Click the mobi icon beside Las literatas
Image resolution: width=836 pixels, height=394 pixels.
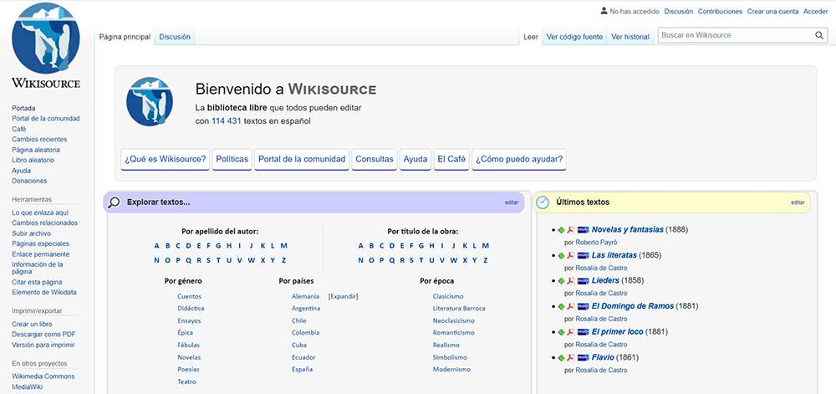tap(583, 255)
